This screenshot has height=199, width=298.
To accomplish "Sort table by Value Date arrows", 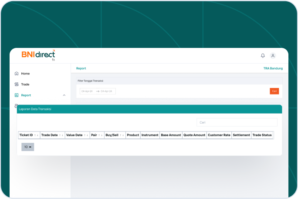I will click(86, 135).
